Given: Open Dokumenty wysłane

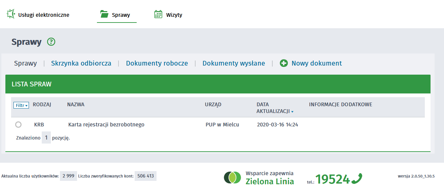Looking at the screenshot, I should coord(234,63).
